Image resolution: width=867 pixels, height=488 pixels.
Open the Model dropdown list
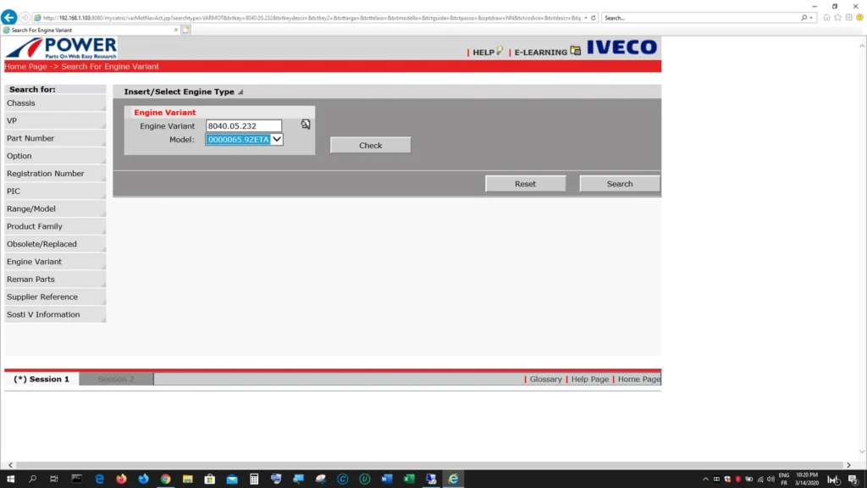[278, 139]
